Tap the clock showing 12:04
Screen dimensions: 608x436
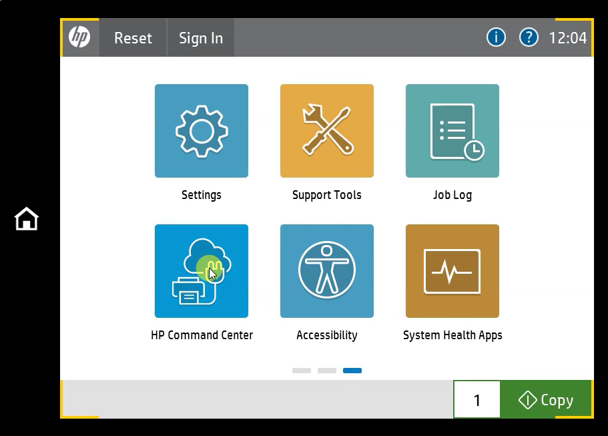[x=568, y=37]
